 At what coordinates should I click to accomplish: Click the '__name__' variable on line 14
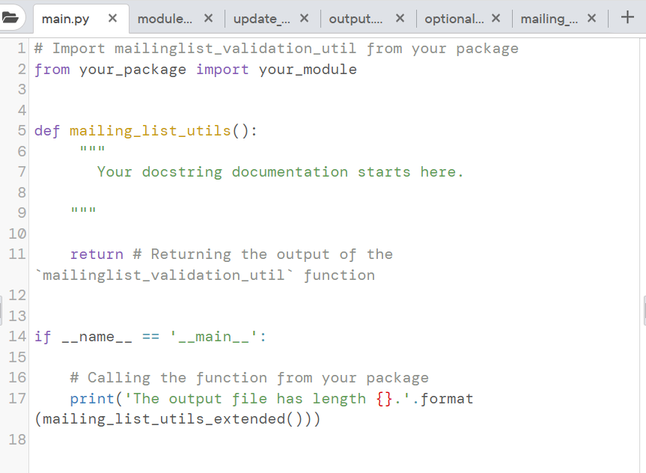pyautogui.click(x=97, y=337)
